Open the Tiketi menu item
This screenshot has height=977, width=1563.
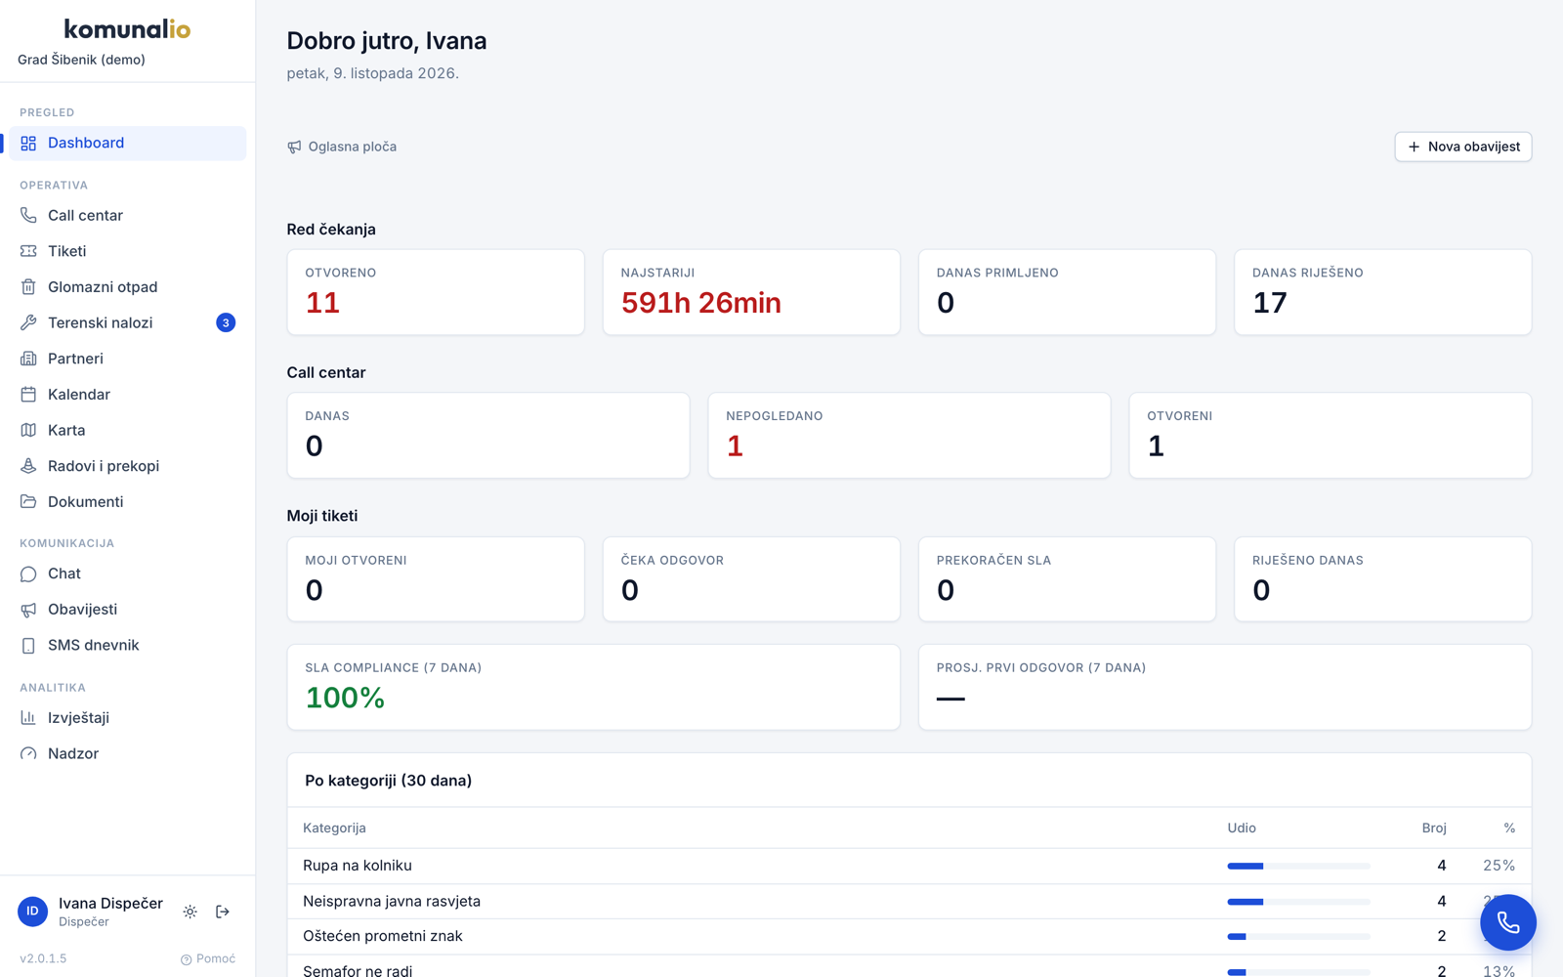[128, 251]
